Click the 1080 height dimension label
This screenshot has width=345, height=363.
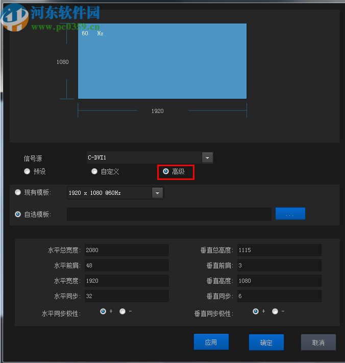[x=63, y=62]
